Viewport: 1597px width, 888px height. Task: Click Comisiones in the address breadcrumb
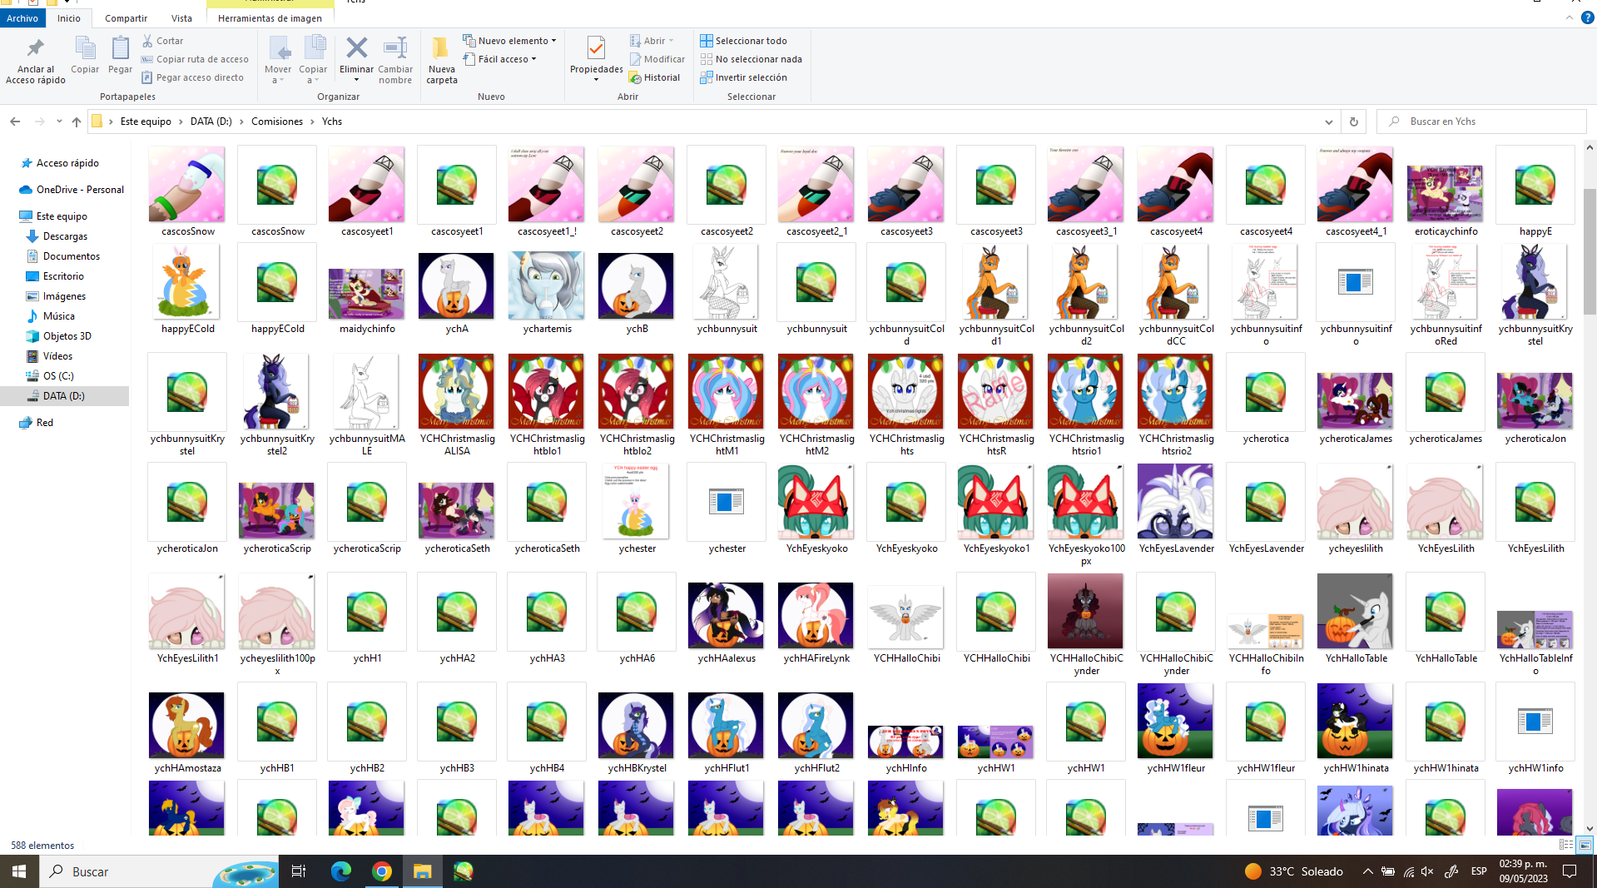pos(277,122)
